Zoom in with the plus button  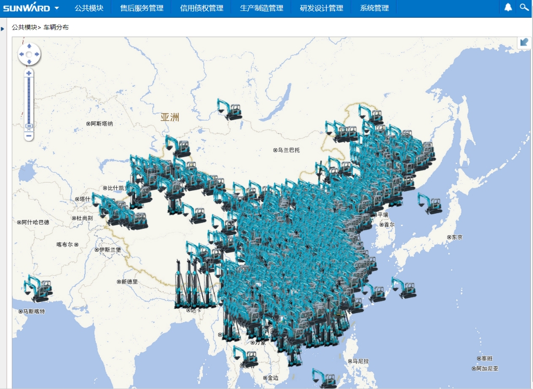(x=29, y=73)
